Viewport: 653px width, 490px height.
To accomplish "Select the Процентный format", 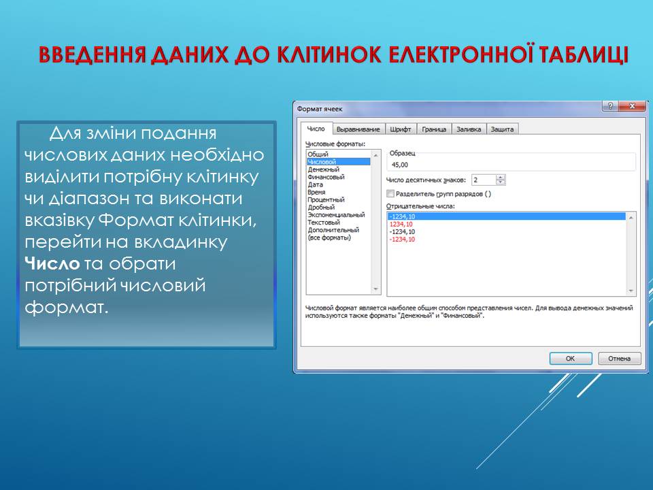I will pos(326,199).
